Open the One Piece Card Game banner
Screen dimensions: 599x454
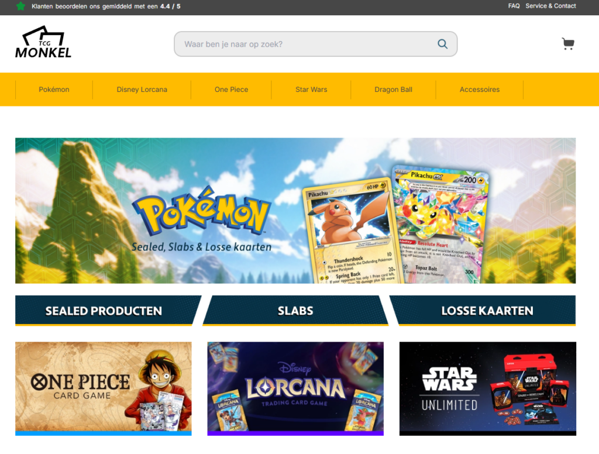click(104, 388)
